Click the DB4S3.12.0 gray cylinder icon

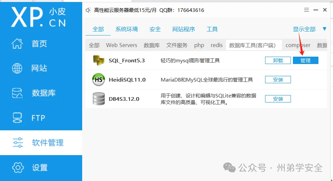point(98,99)
